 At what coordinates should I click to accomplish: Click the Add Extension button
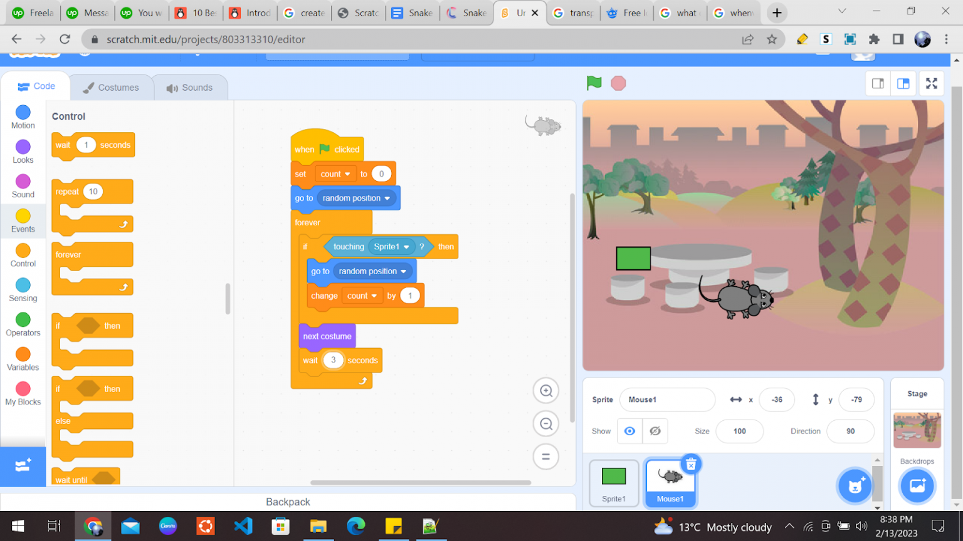[23, 466]
